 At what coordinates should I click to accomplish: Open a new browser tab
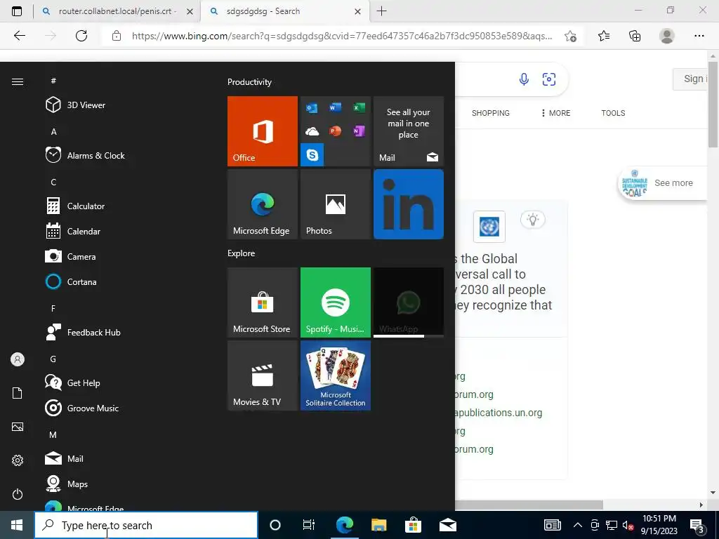click(x=381, y=11)
